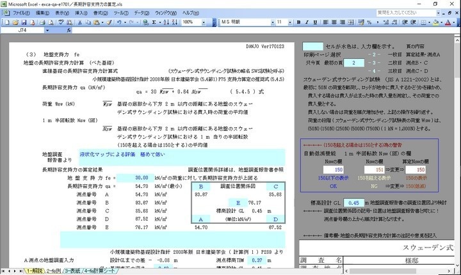The height and width of the screenshot is (275, 461).
Task: Apply red Font Color swatch
Action: point(448,22)
